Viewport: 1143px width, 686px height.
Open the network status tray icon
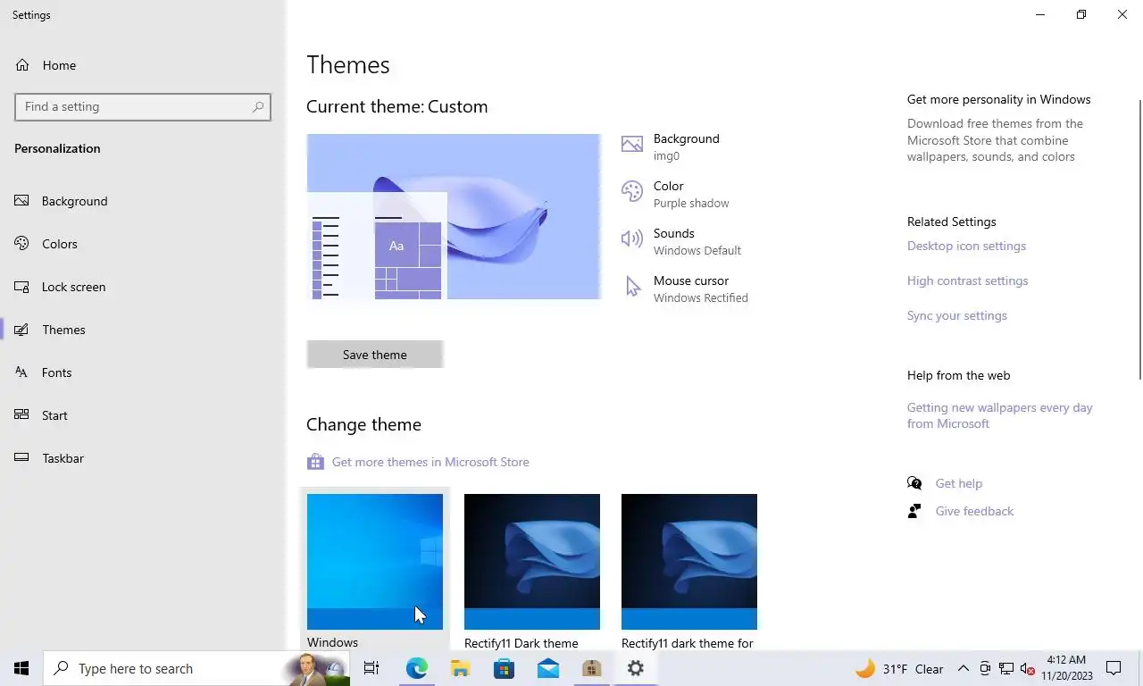coord(1005,668)
